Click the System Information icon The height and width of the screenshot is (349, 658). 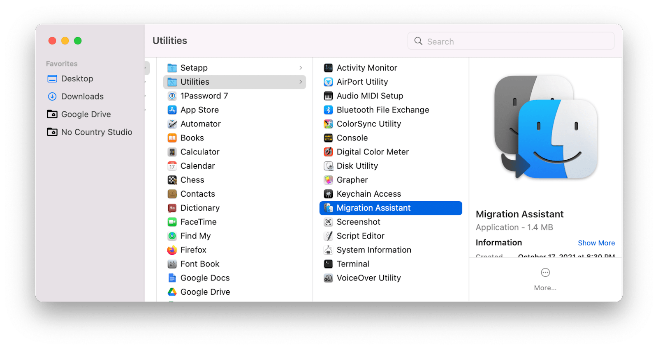tap(328, 250)
